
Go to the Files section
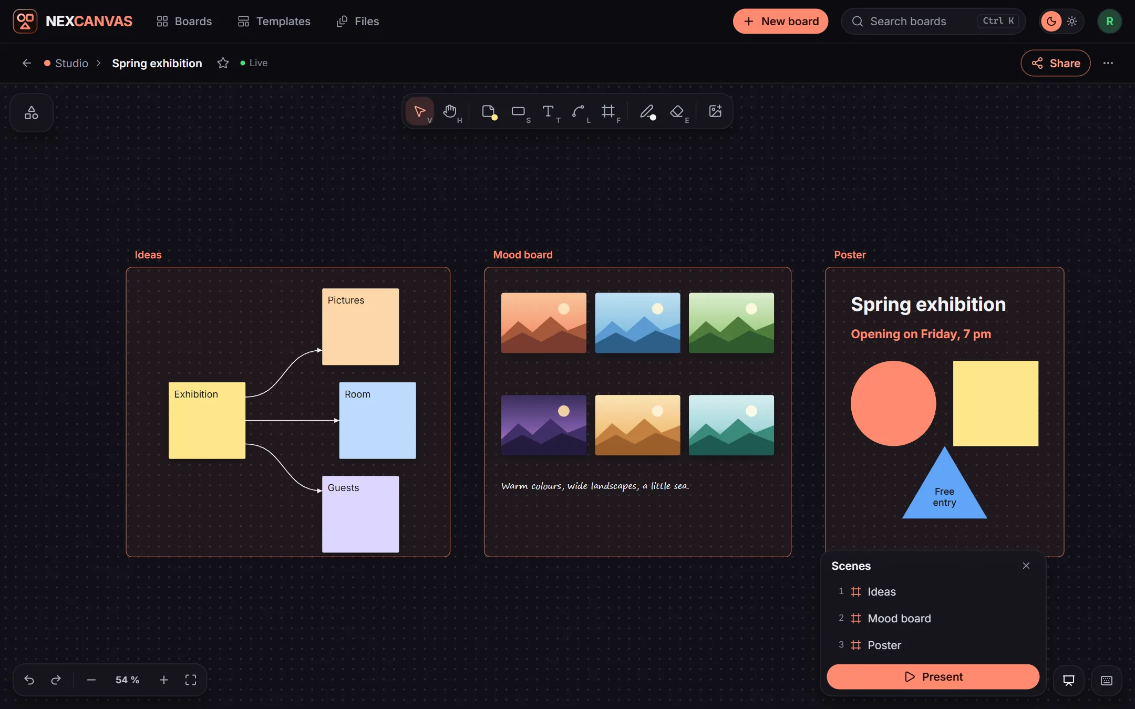point(357,22)
